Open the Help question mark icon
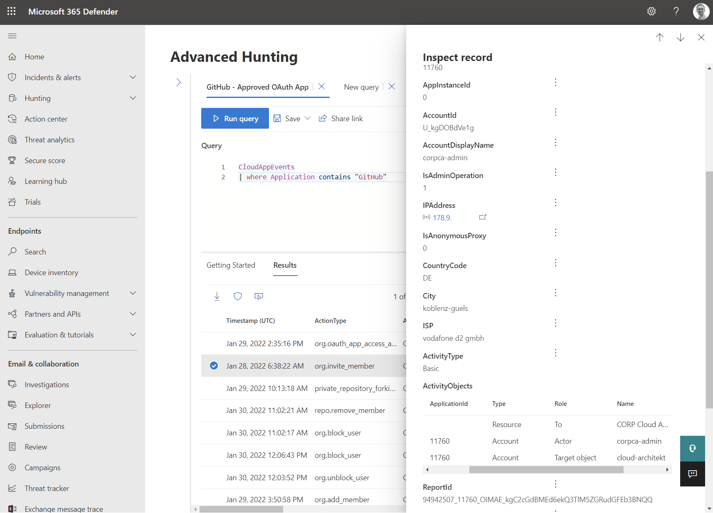 (676, 12)
